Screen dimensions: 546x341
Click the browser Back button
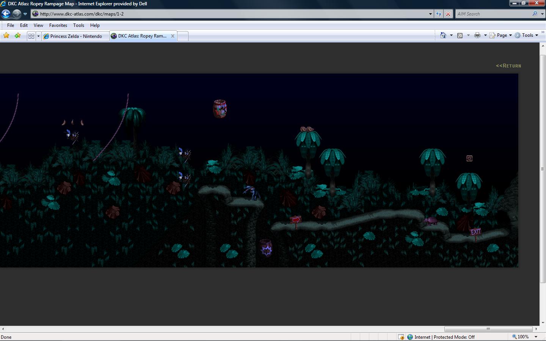coord(6,14)
